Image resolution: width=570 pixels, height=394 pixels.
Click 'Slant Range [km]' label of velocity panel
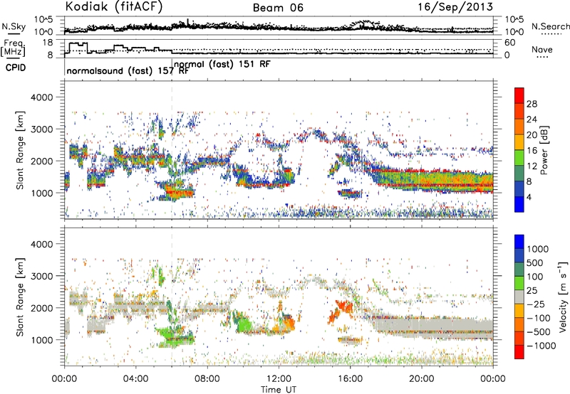[20, 297]
